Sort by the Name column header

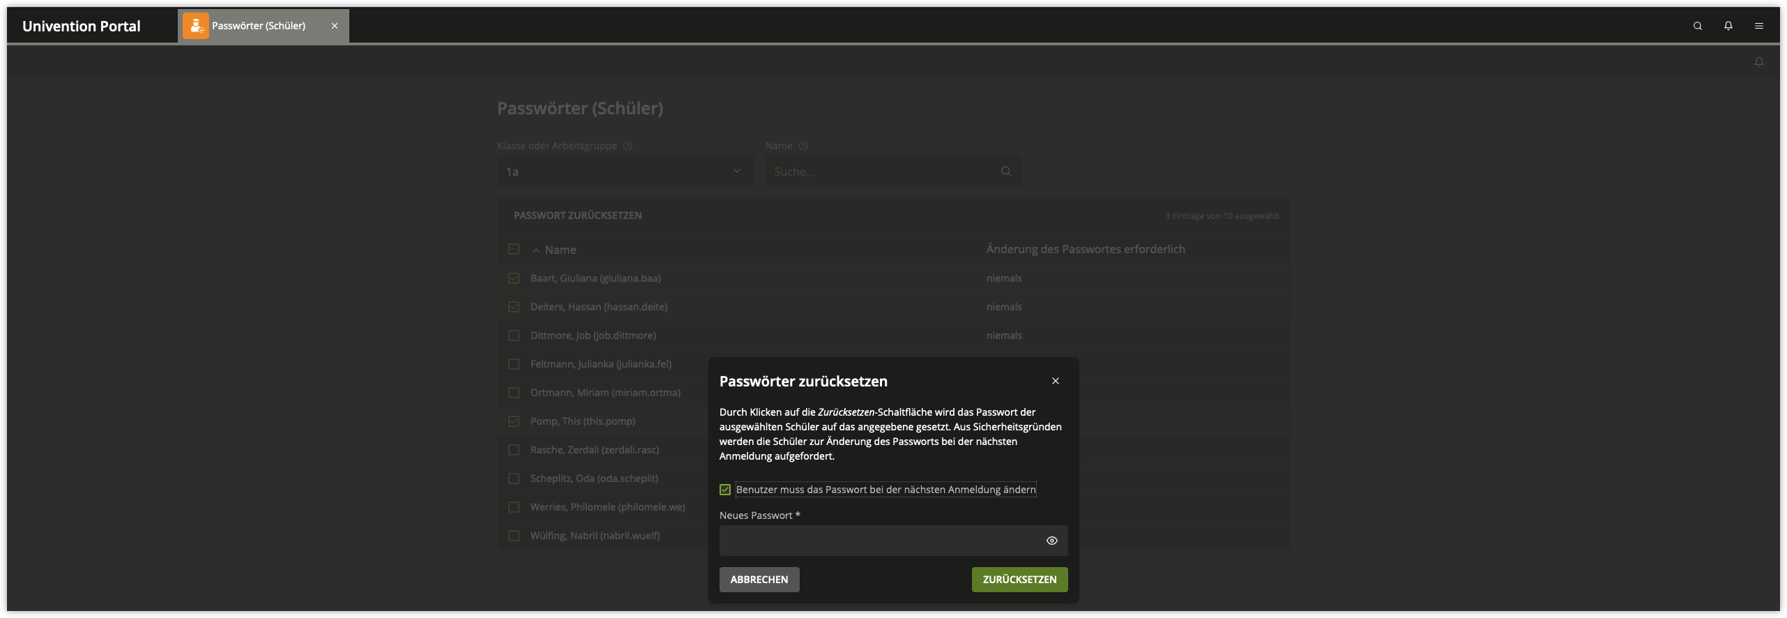coord(561,250)
